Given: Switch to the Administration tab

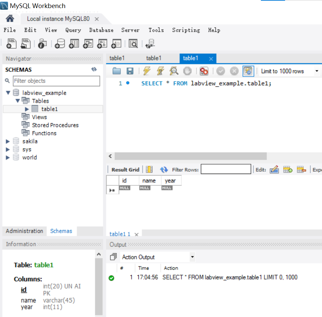Looking at the screenshot, I should pyautogui.click(x=25, y=231).
